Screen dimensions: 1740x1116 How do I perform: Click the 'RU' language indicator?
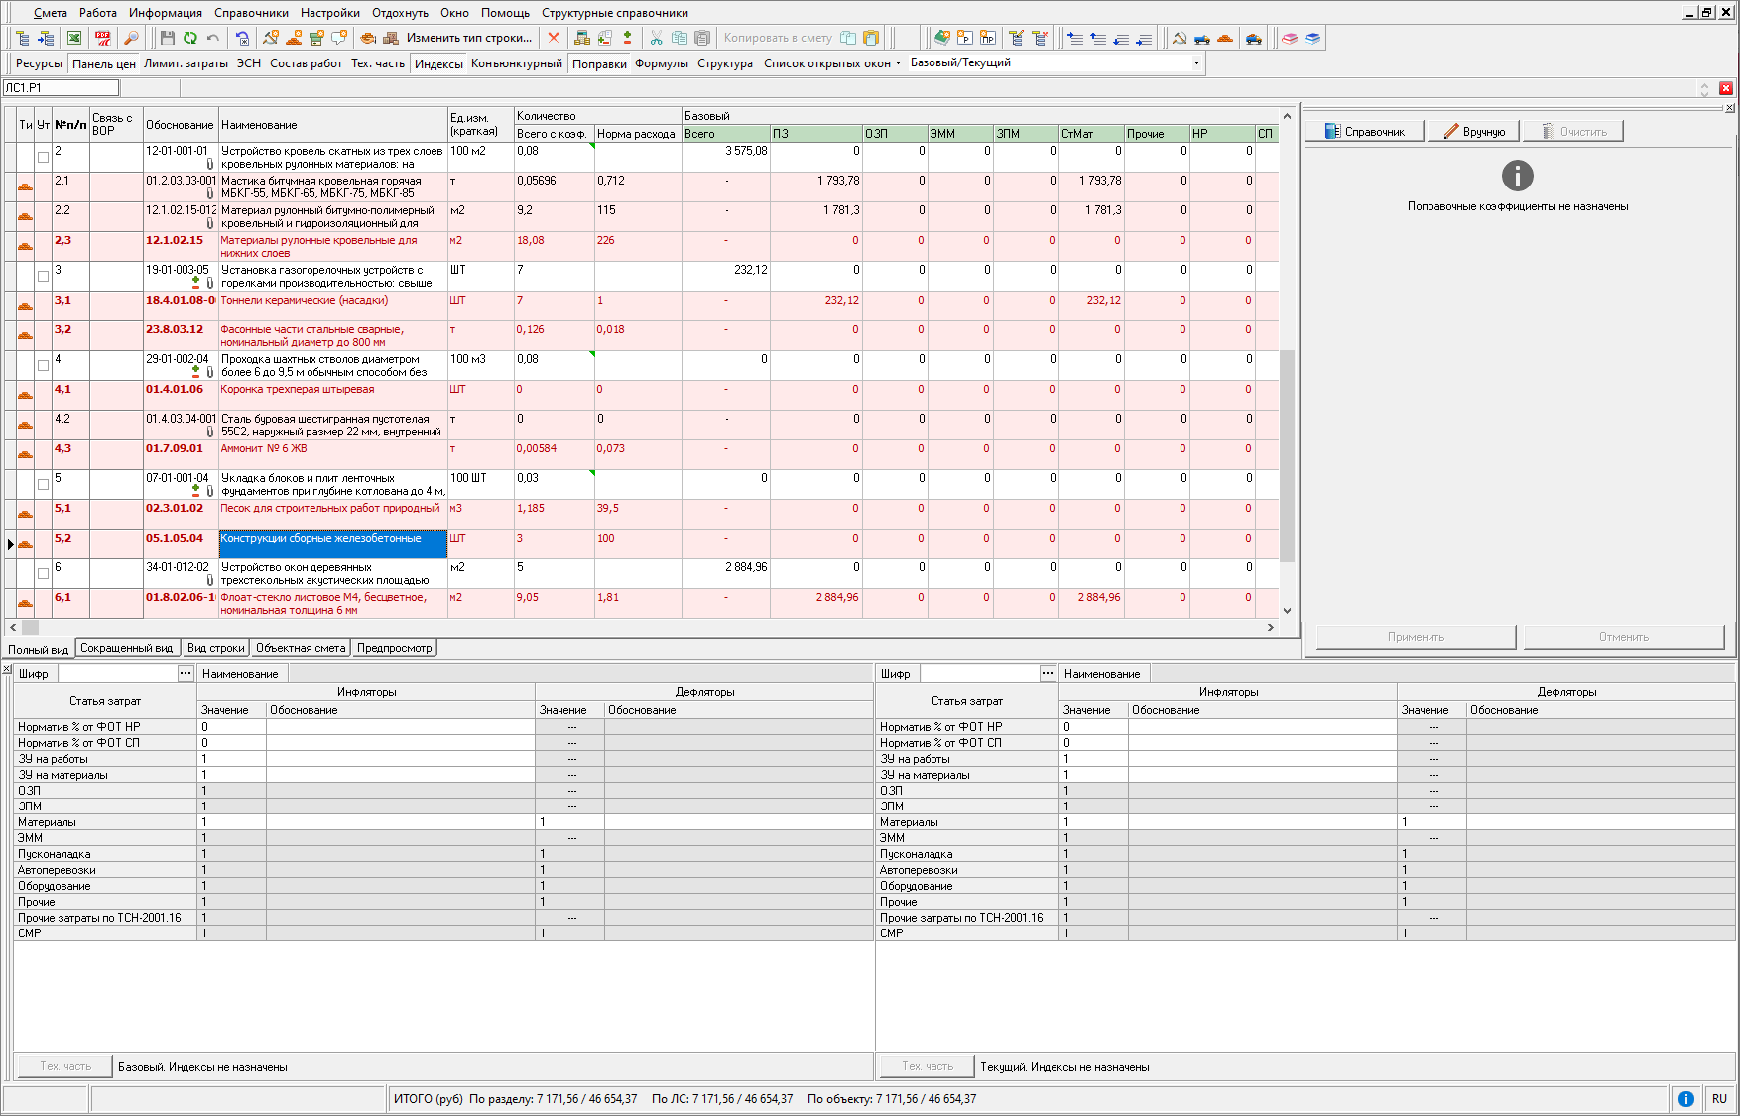(x=1719, y=1098)
